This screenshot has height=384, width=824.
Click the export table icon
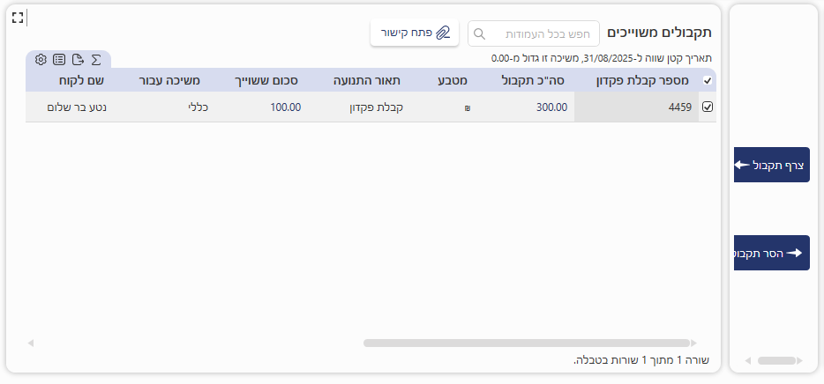[x=78, y=60]
